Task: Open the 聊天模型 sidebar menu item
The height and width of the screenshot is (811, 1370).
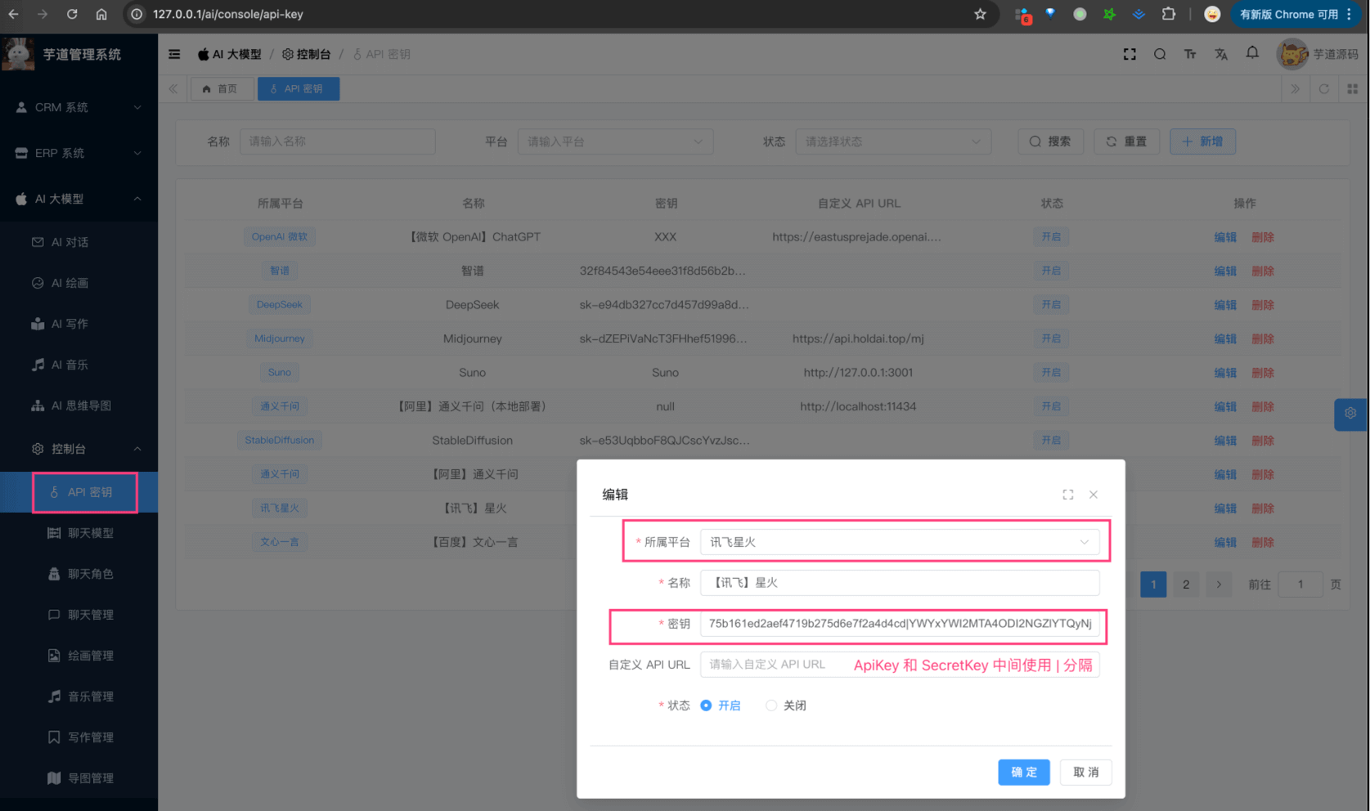Action: 90,533
